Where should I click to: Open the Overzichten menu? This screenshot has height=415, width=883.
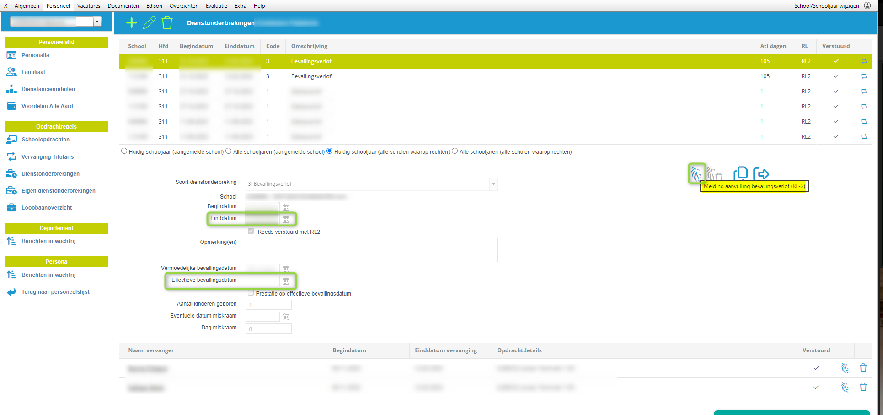click(184, 6)
